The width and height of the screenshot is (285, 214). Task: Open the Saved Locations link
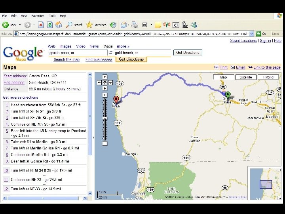243,40
